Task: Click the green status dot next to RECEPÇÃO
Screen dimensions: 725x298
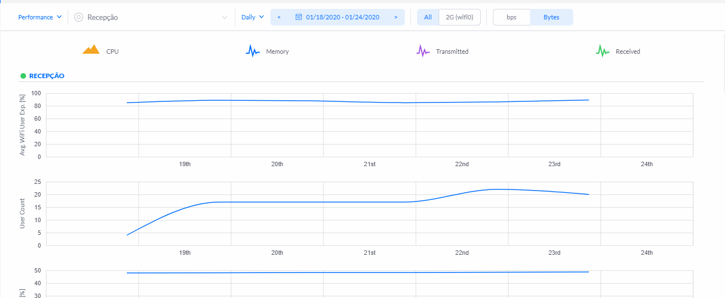Action: click(23, 76)
